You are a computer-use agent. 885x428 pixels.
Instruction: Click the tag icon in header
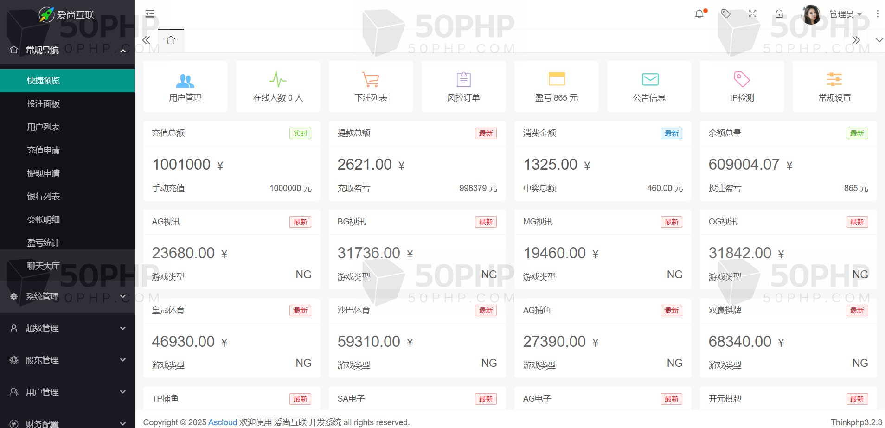click(726, 14)
